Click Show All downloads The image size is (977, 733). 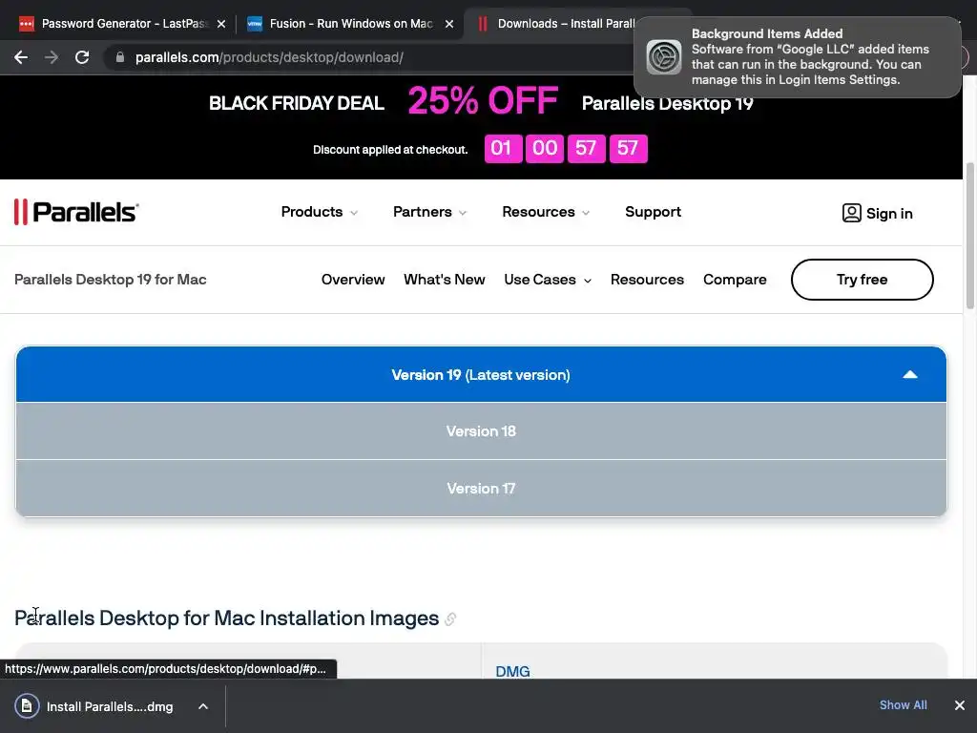click(903, 705)
